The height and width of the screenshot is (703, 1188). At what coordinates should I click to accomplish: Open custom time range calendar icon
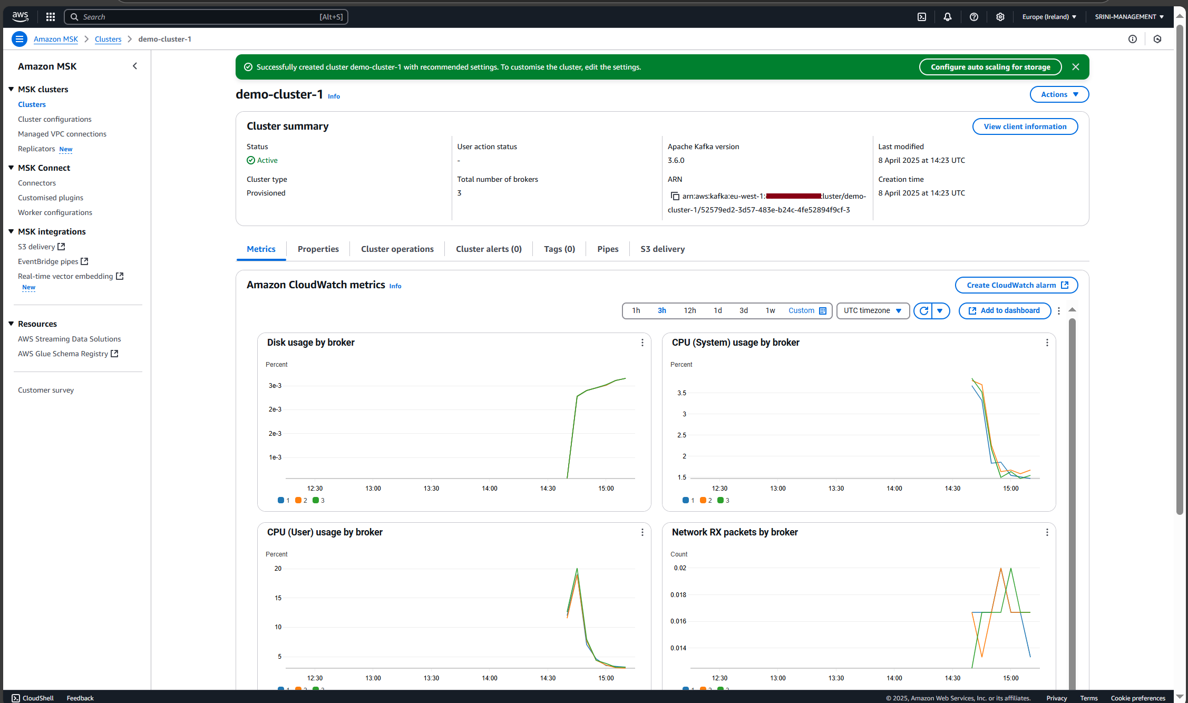(x=823, y=311)
